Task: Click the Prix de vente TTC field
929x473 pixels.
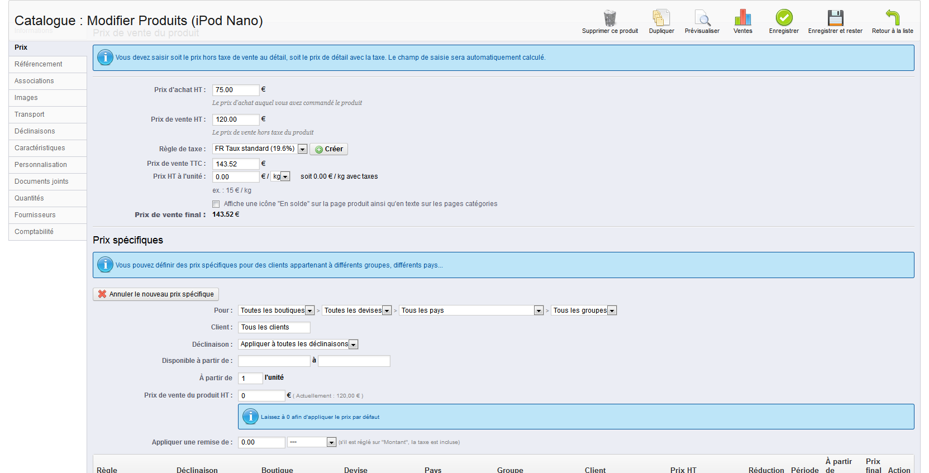Action: point(236,164)
